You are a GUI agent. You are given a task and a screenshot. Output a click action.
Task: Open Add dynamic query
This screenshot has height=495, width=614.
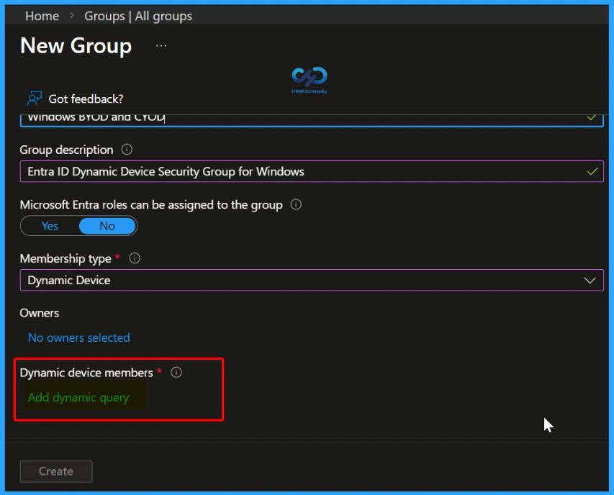coord(79,397)
